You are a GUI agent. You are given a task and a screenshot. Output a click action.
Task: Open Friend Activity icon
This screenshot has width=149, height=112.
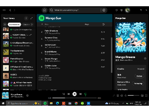(x=122, y=10)
